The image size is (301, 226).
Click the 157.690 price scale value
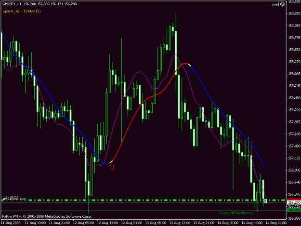pos(294,134)
